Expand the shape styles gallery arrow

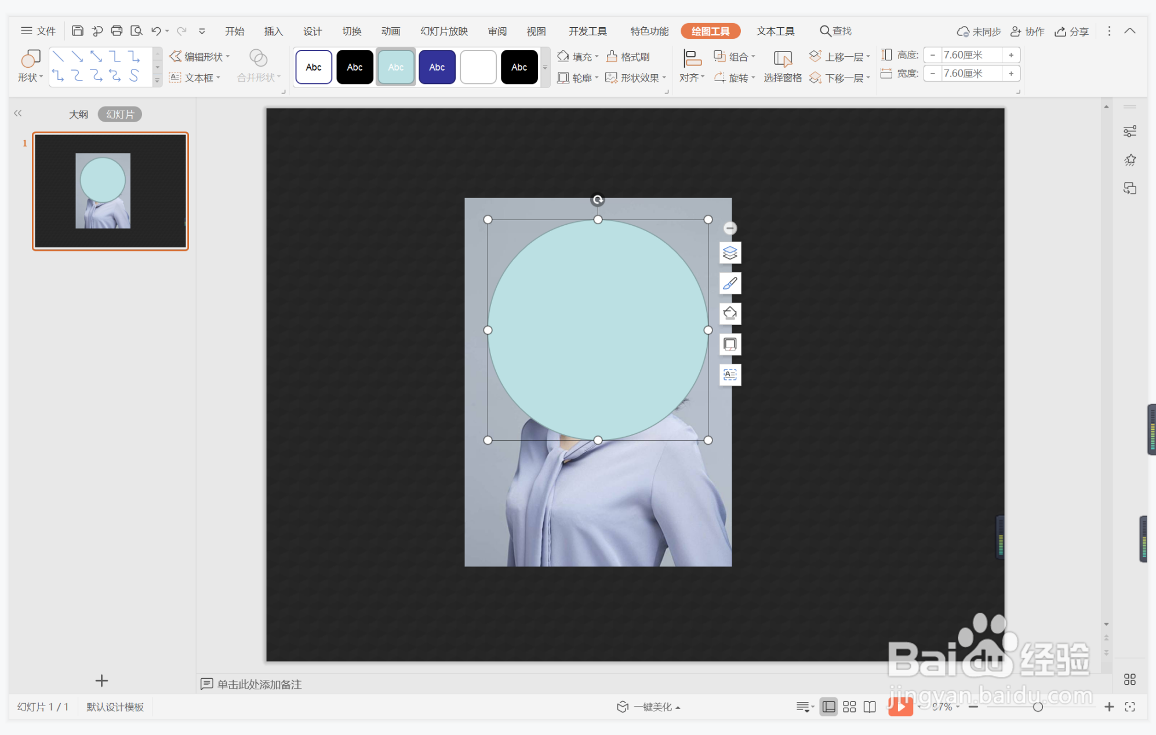pyautogui.click(x=545, y=67)
